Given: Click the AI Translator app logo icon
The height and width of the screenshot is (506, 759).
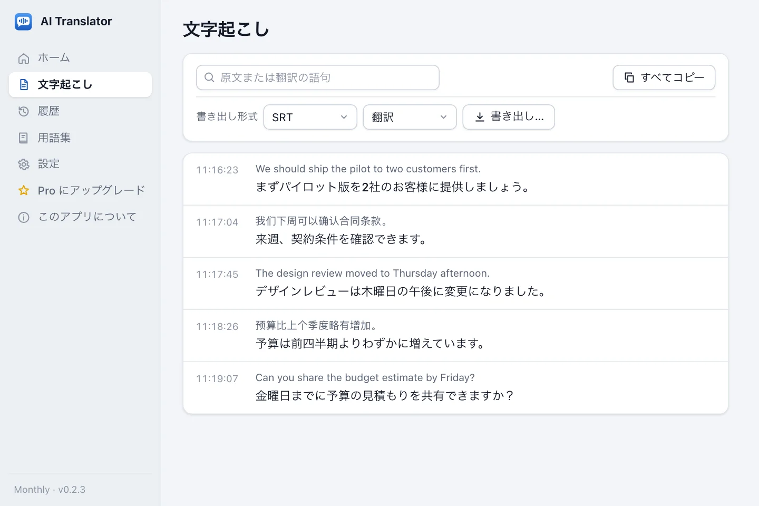Looking at the screenshot, I should coord(23,22).
